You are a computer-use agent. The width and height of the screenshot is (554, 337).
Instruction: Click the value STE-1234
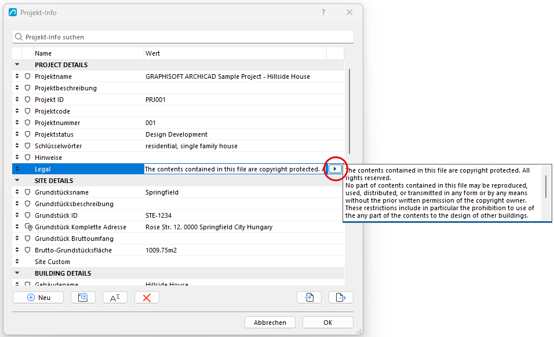[158, 215]
